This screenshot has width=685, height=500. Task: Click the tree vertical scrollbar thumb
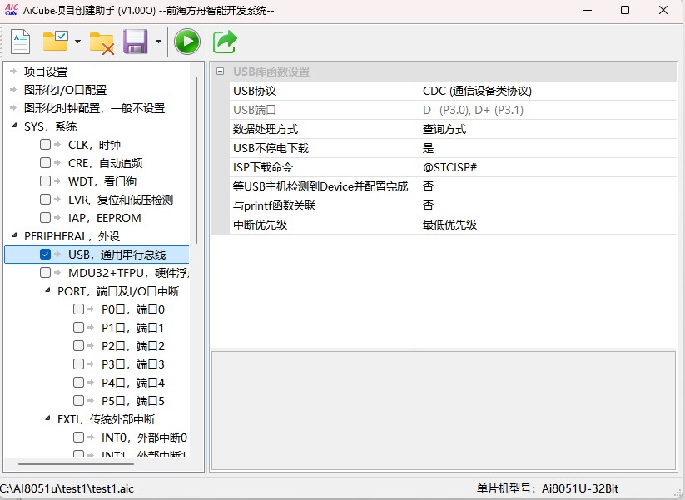point(196,160)
